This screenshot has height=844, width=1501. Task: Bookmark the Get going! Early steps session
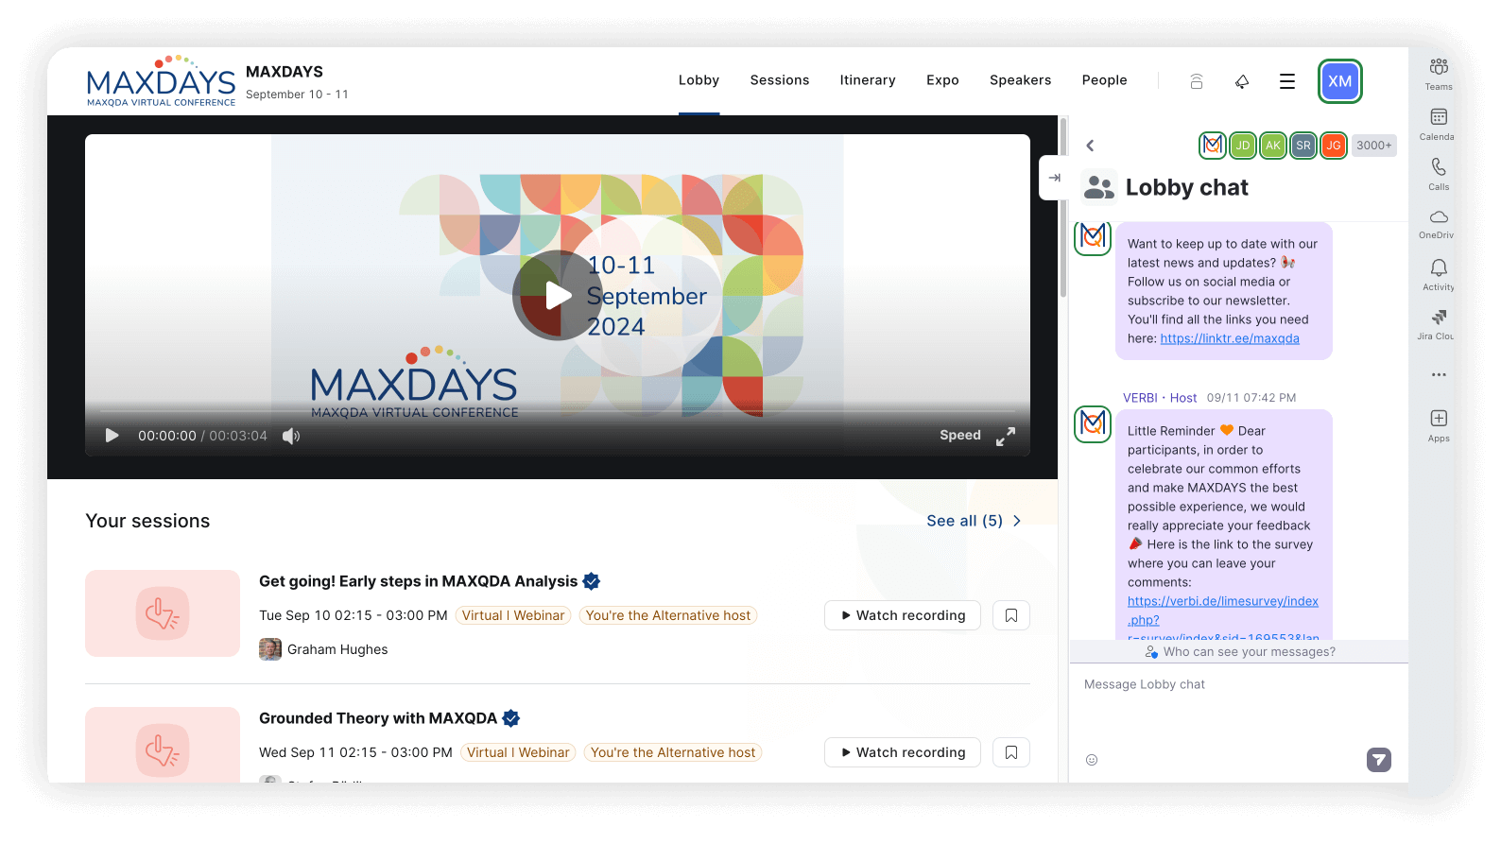pyautogui.click(x=1010, y=615)
